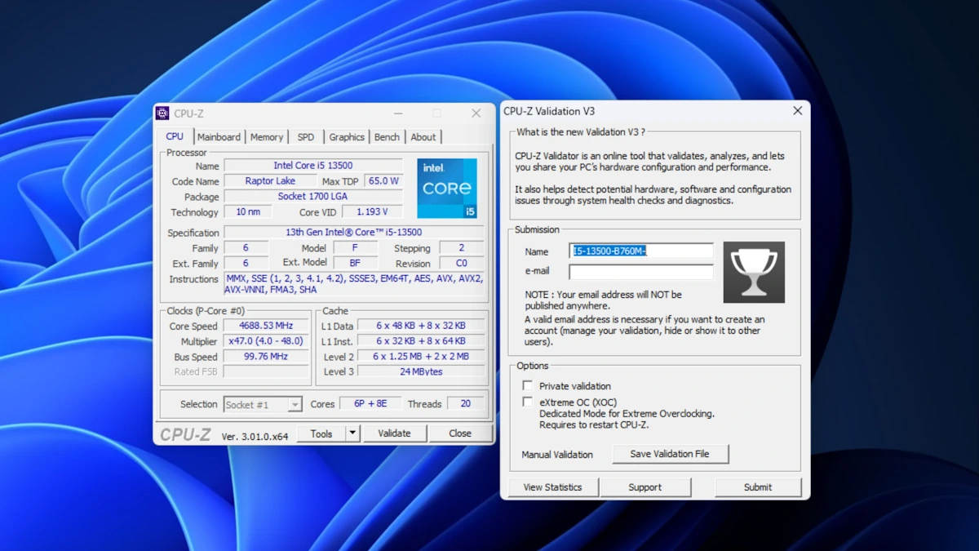
Task: Click the Ext. Model value 'BF'
Action: (355, 263)
